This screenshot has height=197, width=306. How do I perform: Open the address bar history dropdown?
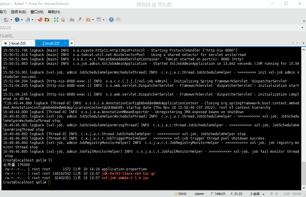pyautogui.click(x=302, y=28)
